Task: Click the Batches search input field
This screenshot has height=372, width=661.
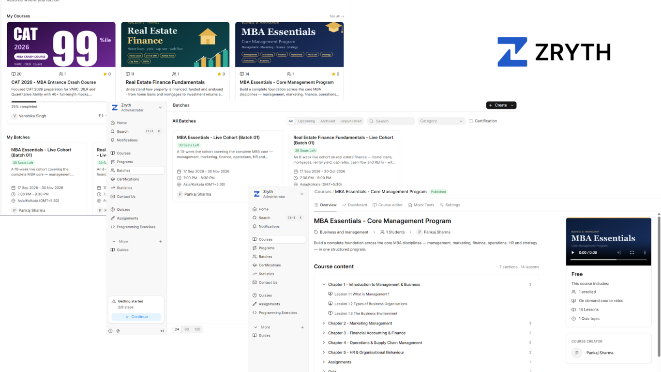Action: [x=391, y=121]
